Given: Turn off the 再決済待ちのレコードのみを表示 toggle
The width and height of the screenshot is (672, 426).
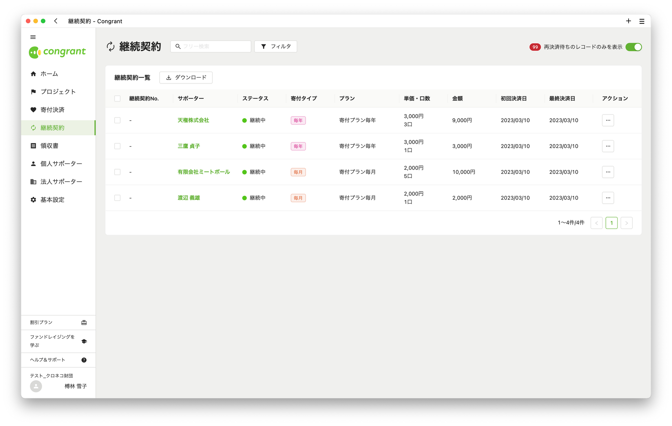Looking at the screenshot, I should [633, 47].
